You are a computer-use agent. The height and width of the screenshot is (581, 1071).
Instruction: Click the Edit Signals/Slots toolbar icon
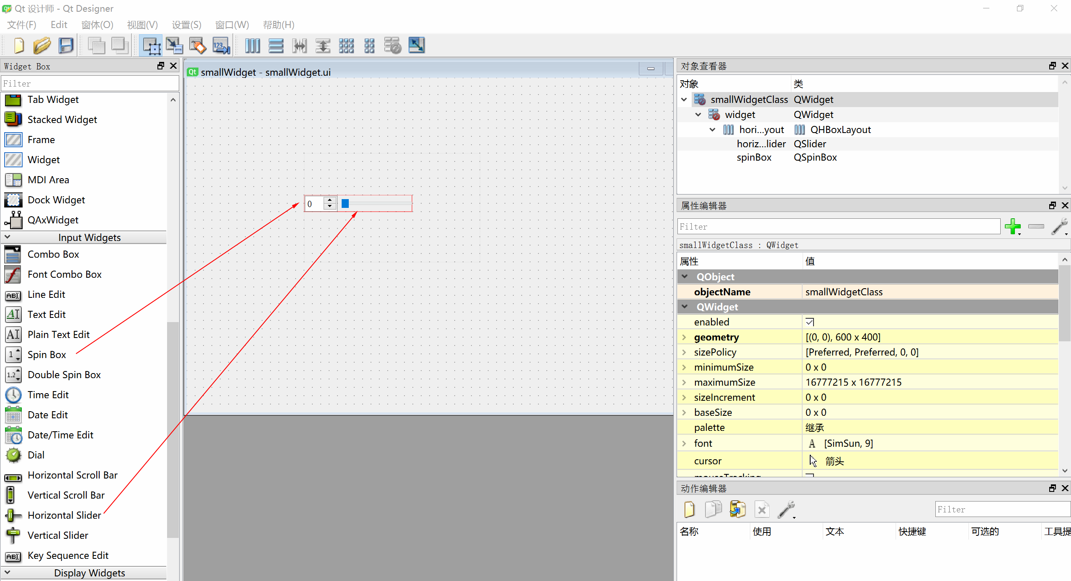pos(174,46)
